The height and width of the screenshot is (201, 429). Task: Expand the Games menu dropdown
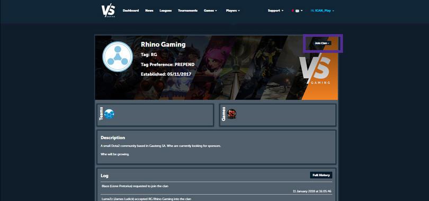click(210, 11)
